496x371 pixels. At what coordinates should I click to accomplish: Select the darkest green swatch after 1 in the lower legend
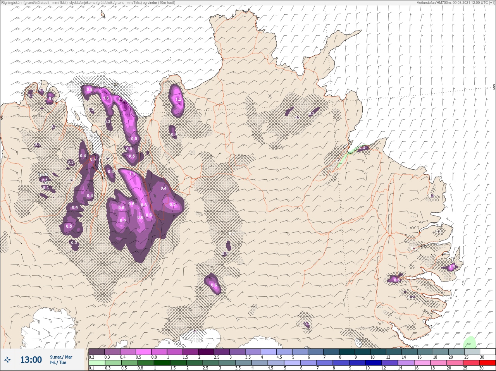[162, 363]
